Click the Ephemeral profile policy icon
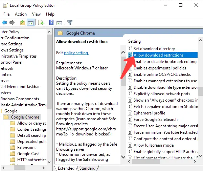The width and height of the screenshot is (203, 171). pyautogui.click(x=130, y=113)
